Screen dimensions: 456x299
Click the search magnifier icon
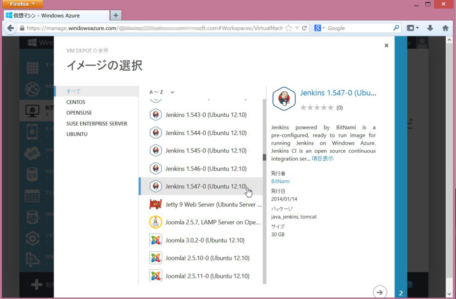pyautogui.click(x=396, y=28)
